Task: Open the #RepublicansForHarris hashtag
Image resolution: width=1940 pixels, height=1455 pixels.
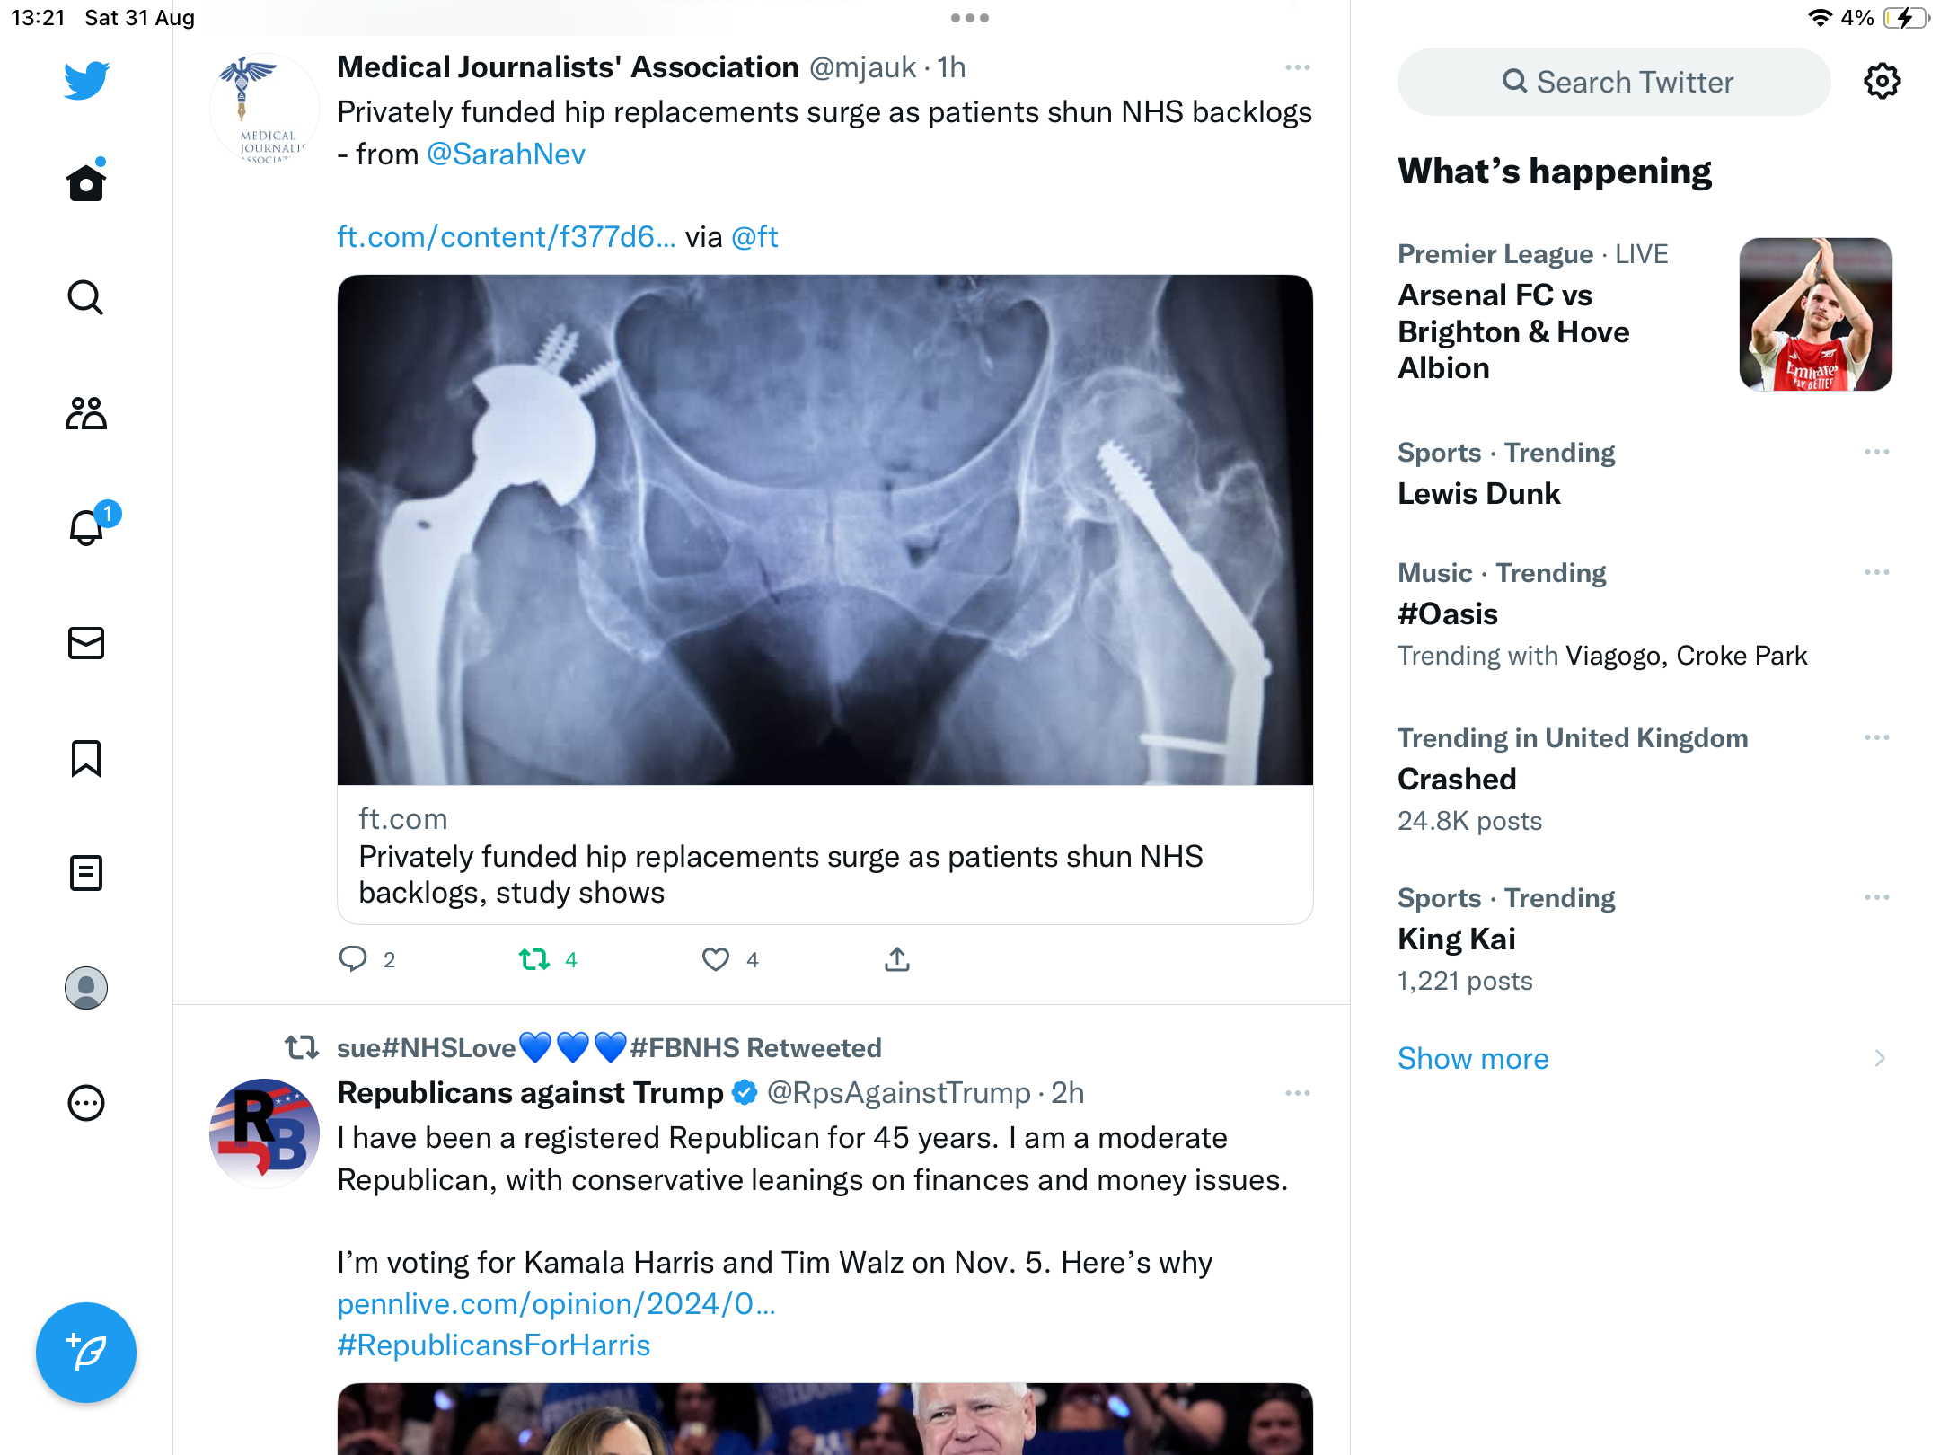Action: pyautogui.click(x=493, y=1345)
